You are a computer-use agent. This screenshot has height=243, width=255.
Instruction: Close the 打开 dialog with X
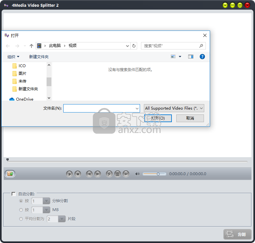[205, 35]
